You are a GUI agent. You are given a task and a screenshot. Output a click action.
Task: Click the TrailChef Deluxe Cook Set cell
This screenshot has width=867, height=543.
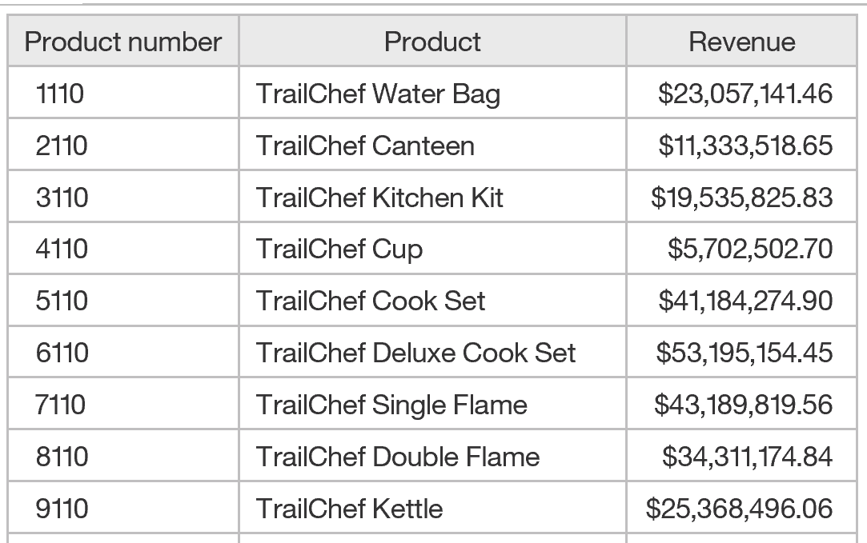pos(432,353)
